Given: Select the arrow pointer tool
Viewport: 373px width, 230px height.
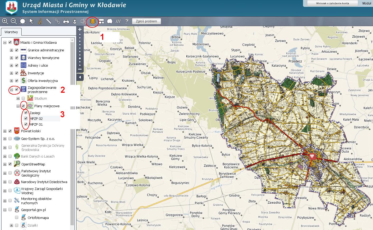Looking at the screenshot, I should (x=31, y=21).
